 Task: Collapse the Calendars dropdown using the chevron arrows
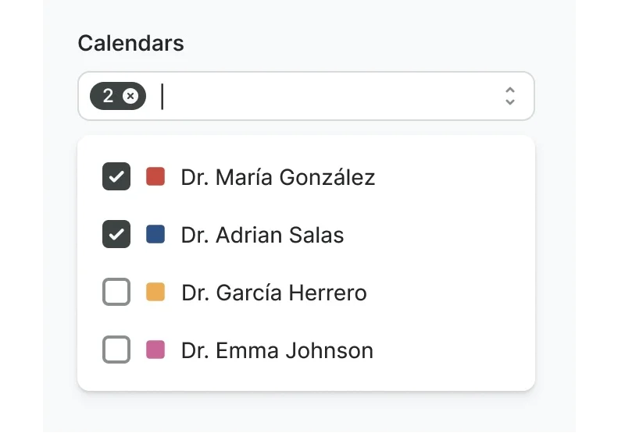[510, 96]
